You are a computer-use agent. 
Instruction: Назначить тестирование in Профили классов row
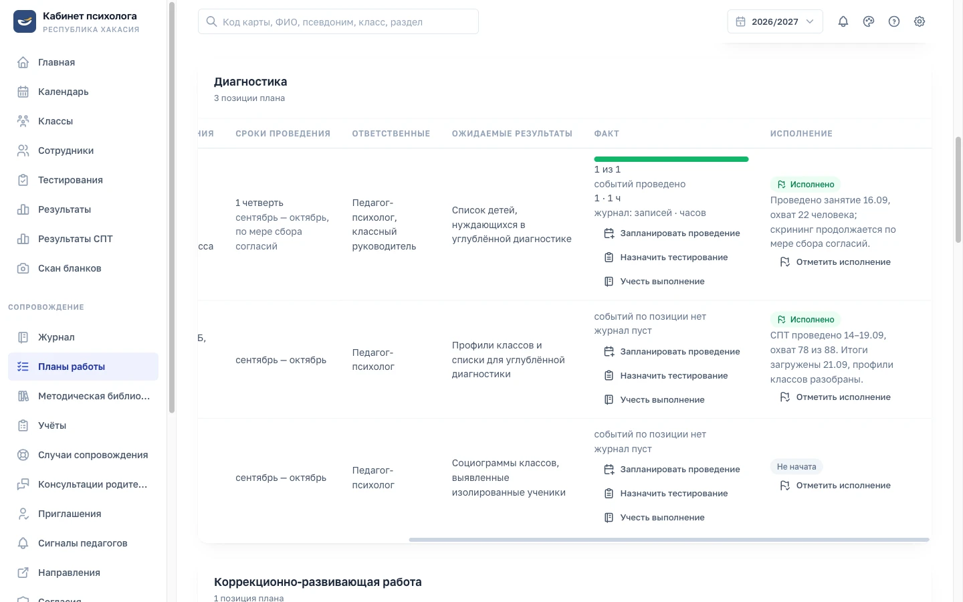coord(665,376)
